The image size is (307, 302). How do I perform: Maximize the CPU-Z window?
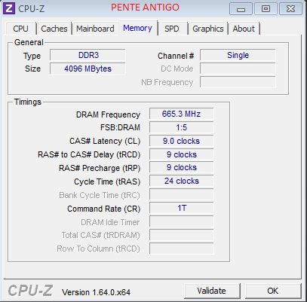[266, 9]
